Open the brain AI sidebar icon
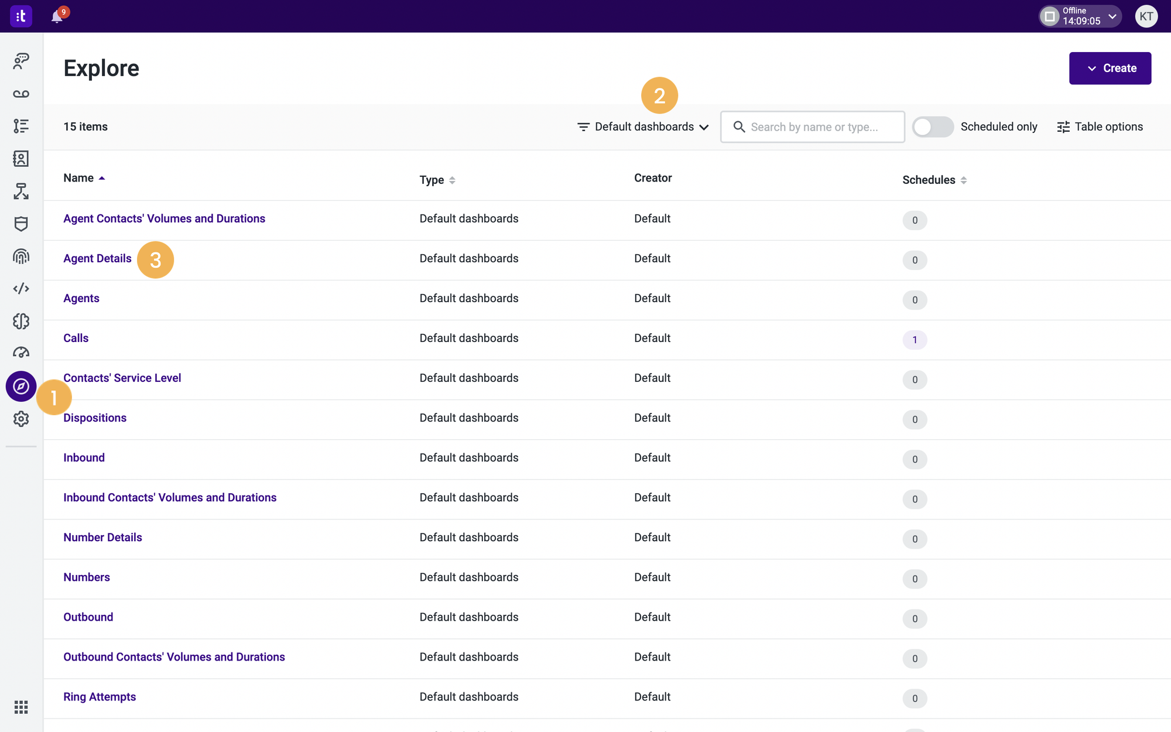 (x=21, y=321)
